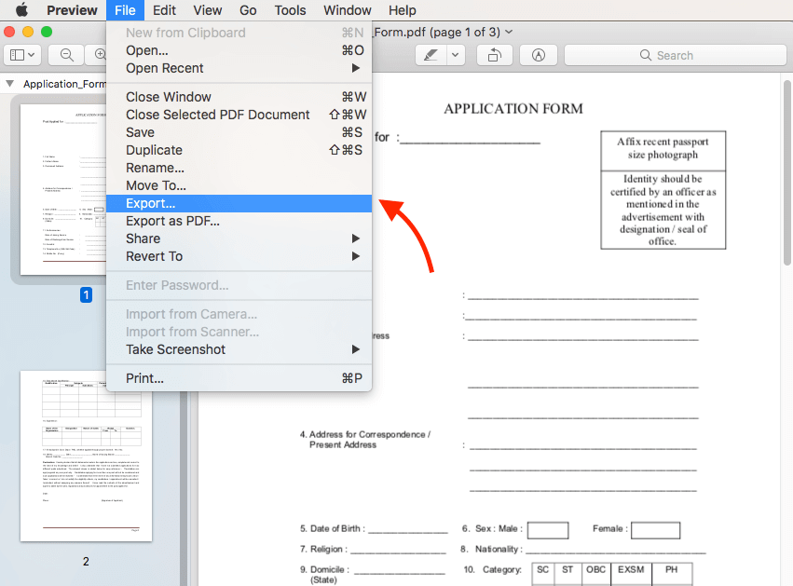793x586 pixels.
Task: Choose Open... from File menu
Action: click(239, 50)
